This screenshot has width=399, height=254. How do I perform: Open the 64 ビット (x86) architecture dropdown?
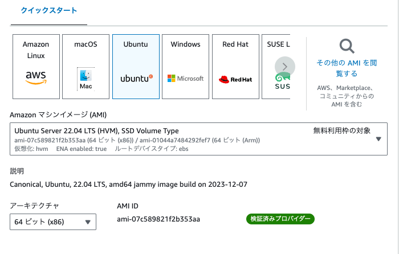[53, 222]
